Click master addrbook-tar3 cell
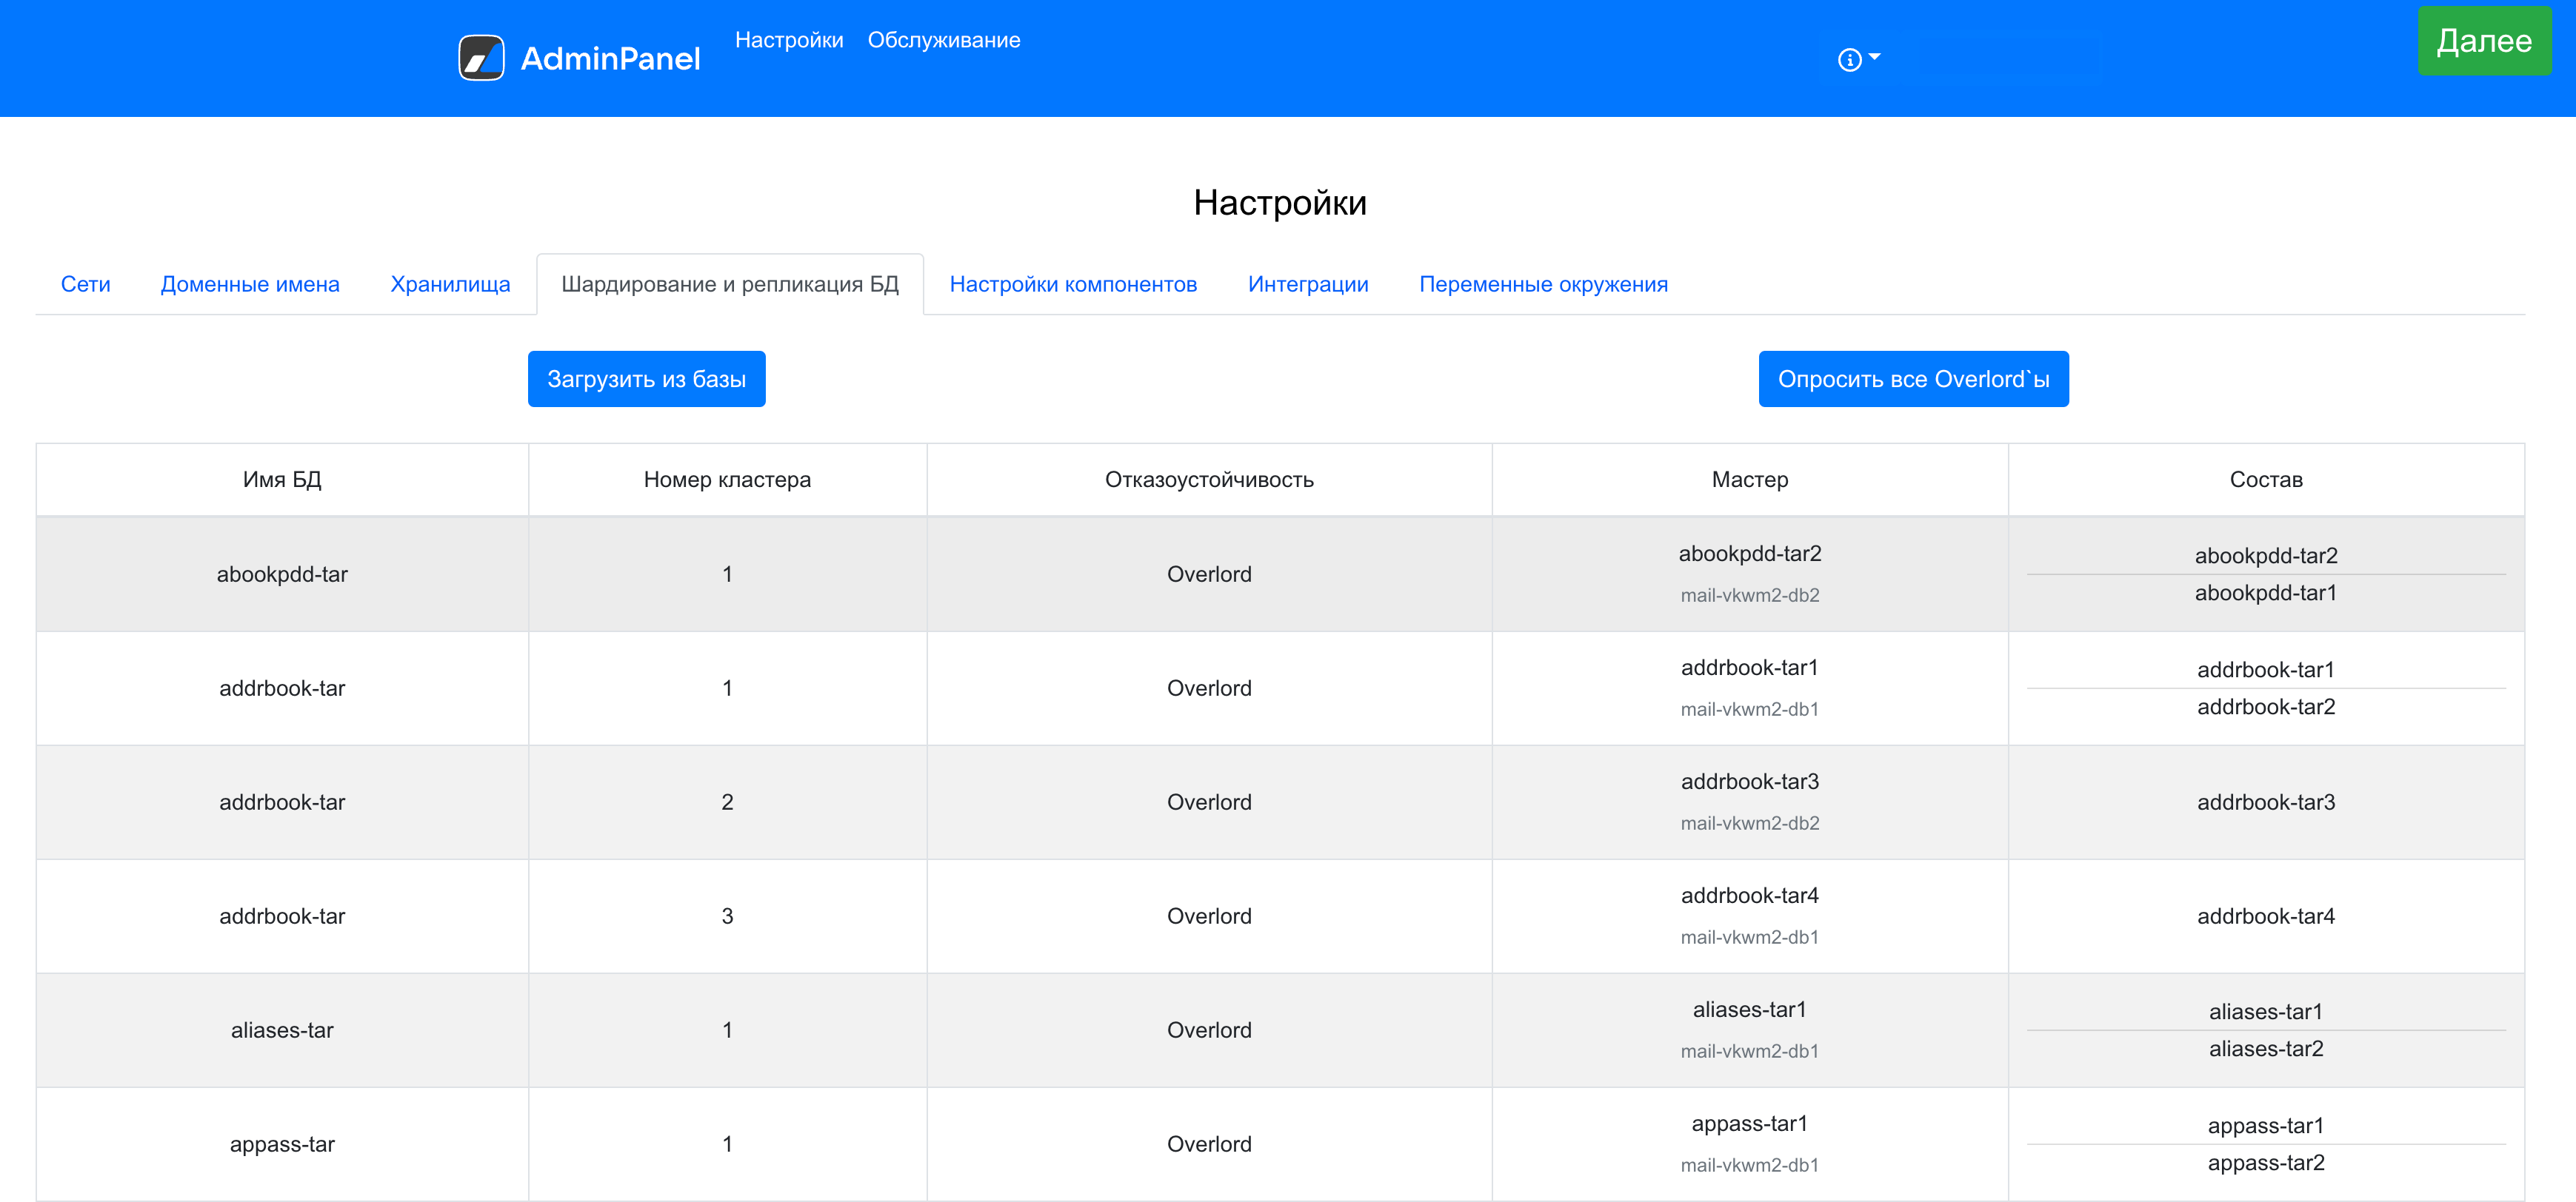This screenshot has height=1202, width=2576. tap(1749, 782)
